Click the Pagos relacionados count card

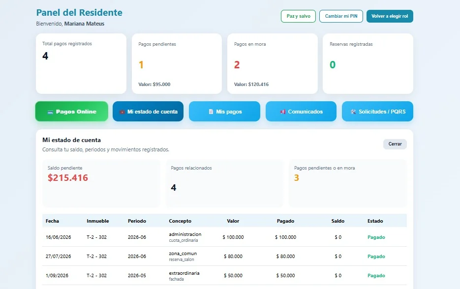(x=225, y=183)
